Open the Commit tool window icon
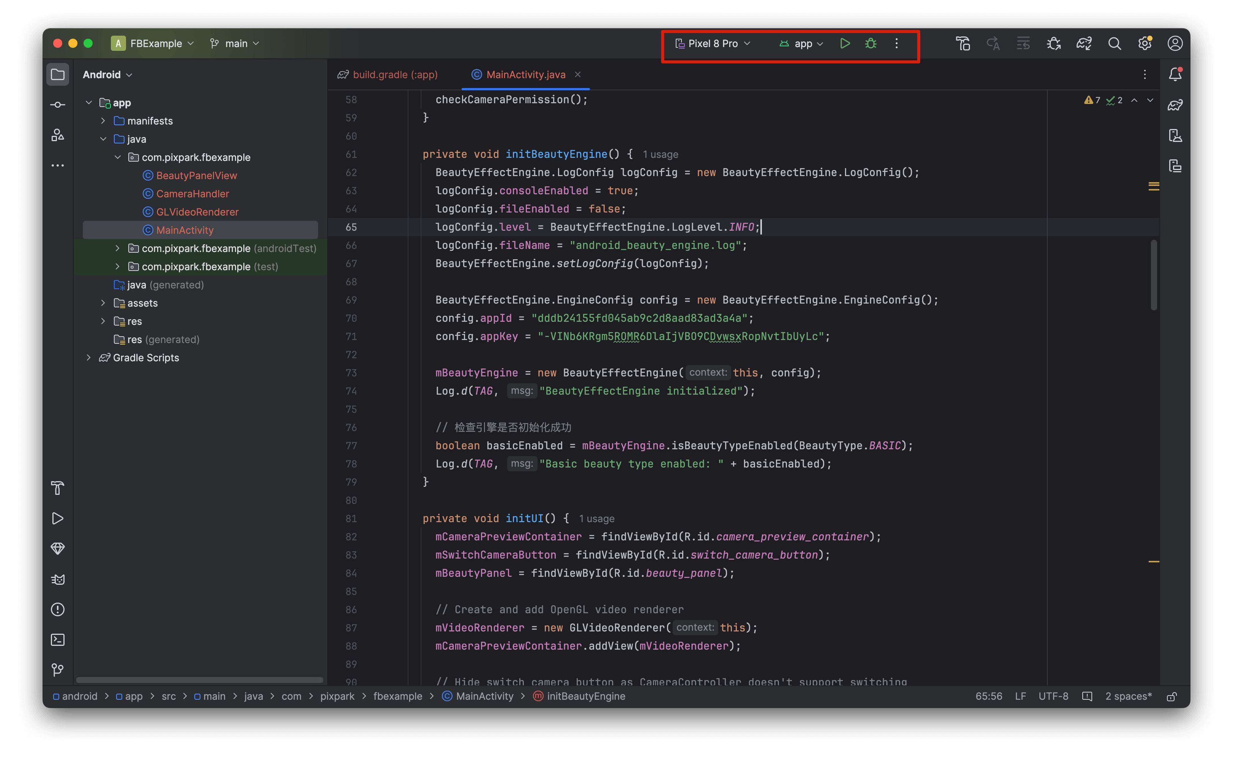The image size is (1233, 765). (x=58, y=105)
